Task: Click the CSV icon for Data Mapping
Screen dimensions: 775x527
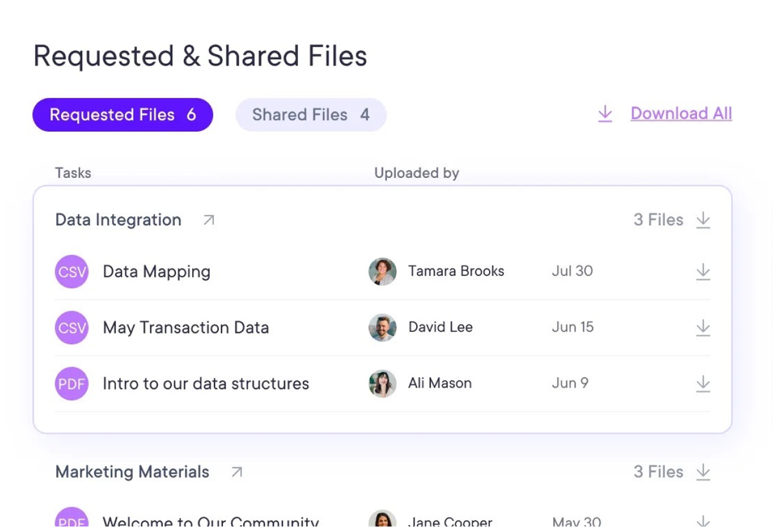Action: click(x=72, y=272)
